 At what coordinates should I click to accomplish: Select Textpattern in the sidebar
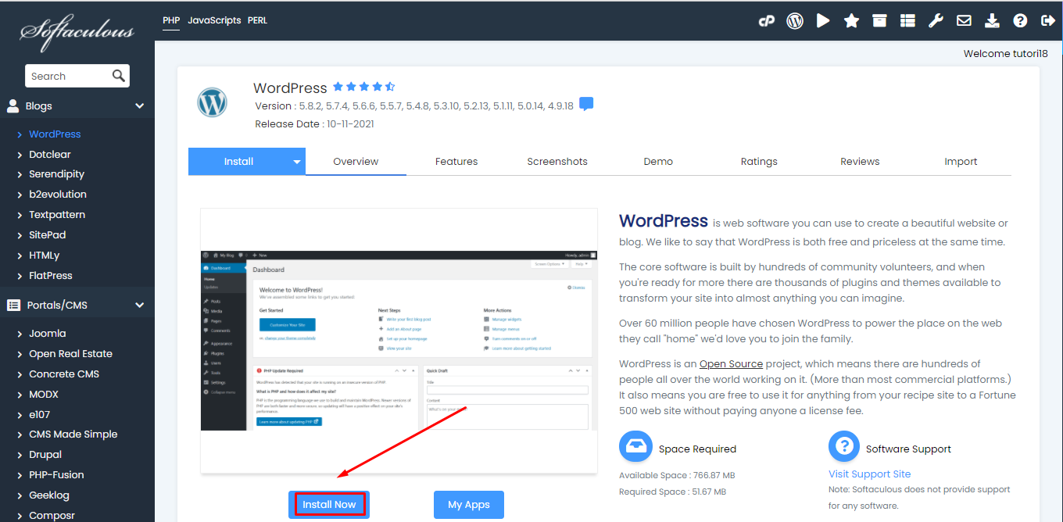coord(57,215)
